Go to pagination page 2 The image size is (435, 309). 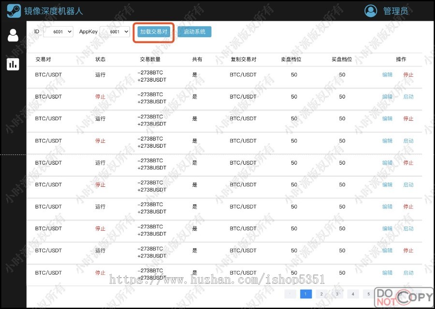click(x=321, y=294)
